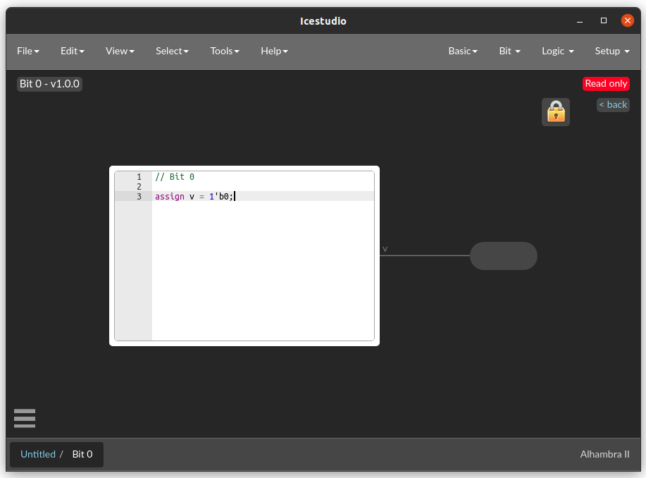Minimize the Icestudio window
Image resolution: width=646 pixels, height=478 pixels.
pos(578,21)
